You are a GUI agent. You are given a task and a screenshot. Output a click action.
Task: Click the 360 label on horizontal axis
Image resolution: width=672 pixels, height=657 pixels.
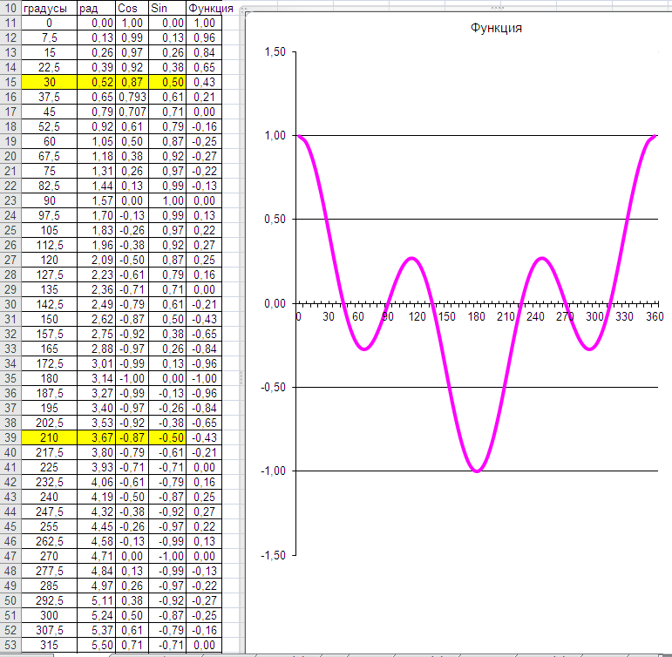tap(655, 316)
